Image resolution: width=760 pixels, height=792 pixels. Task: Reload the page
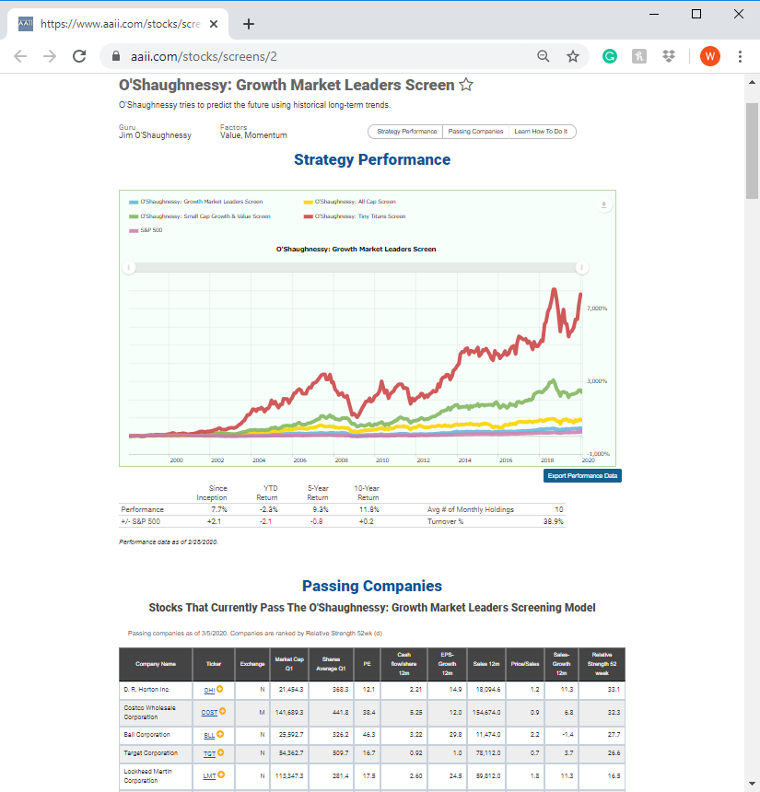(79, 56)
